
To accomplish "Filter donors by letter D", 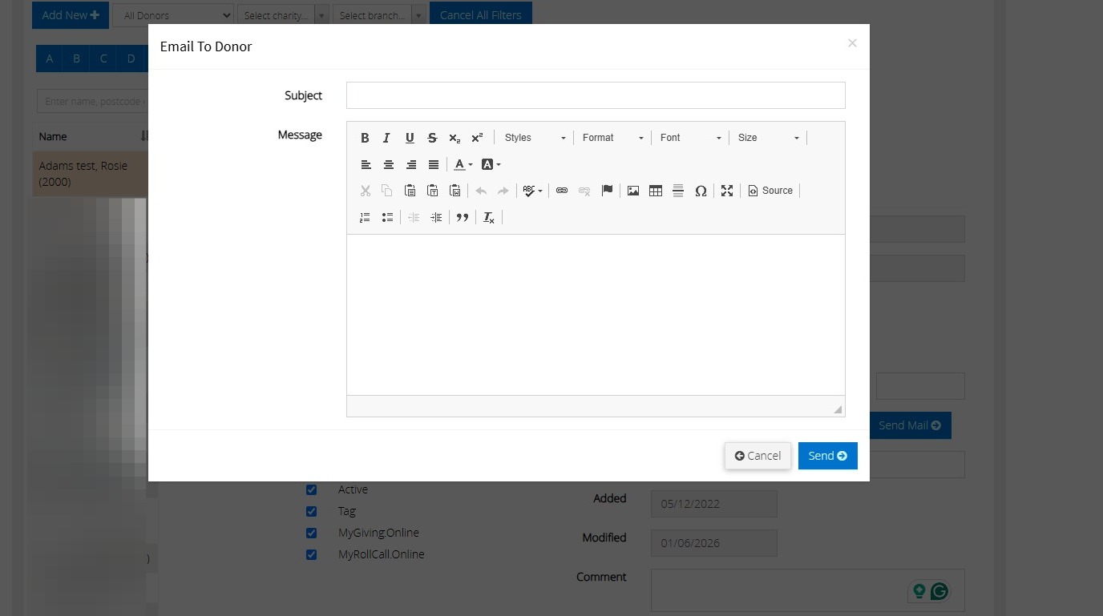I will pyautogui.click(x=131, y=58).
